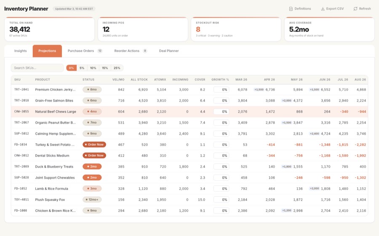Click SKU code SUP-5028
379x236 pixels.
(21, 178)
